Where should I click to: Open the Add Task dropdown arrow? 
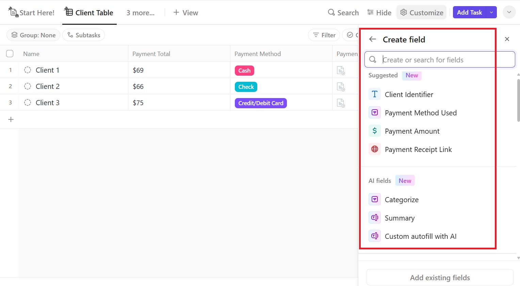pyautogui.click(x=491, y=13)
